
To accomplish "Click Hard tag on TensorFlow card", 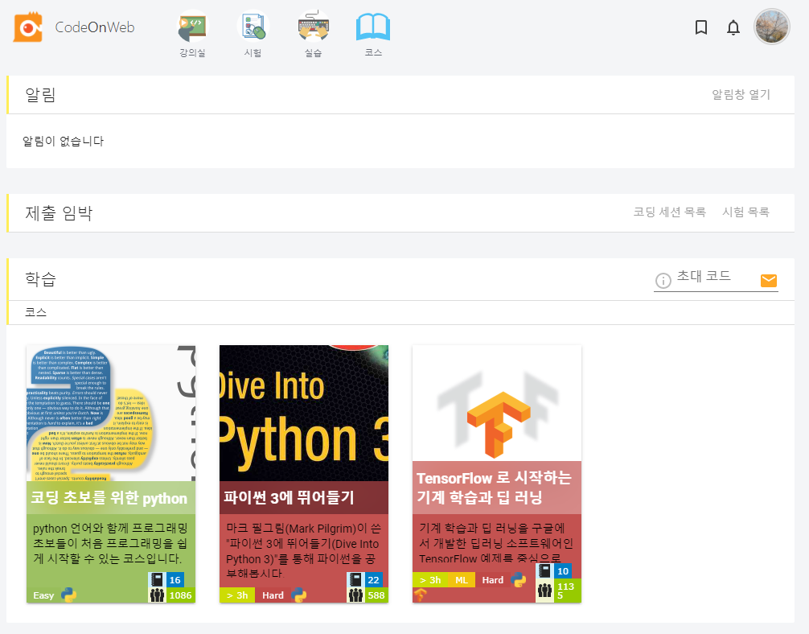I will tap(493, 580).
